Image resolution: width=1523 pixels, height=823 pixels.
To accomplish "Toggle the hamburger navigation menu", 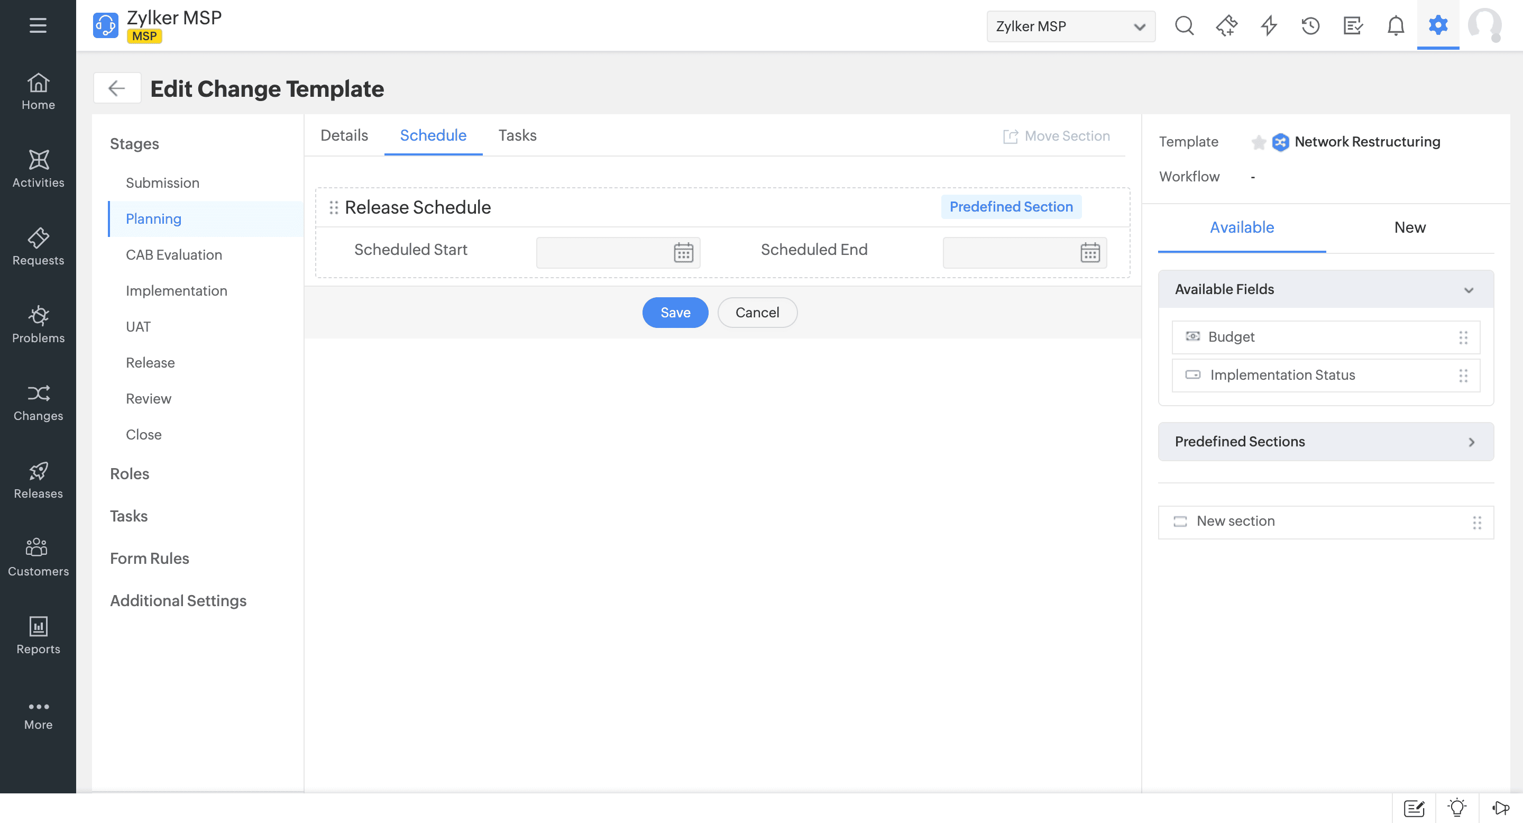I will coord(38,25).
